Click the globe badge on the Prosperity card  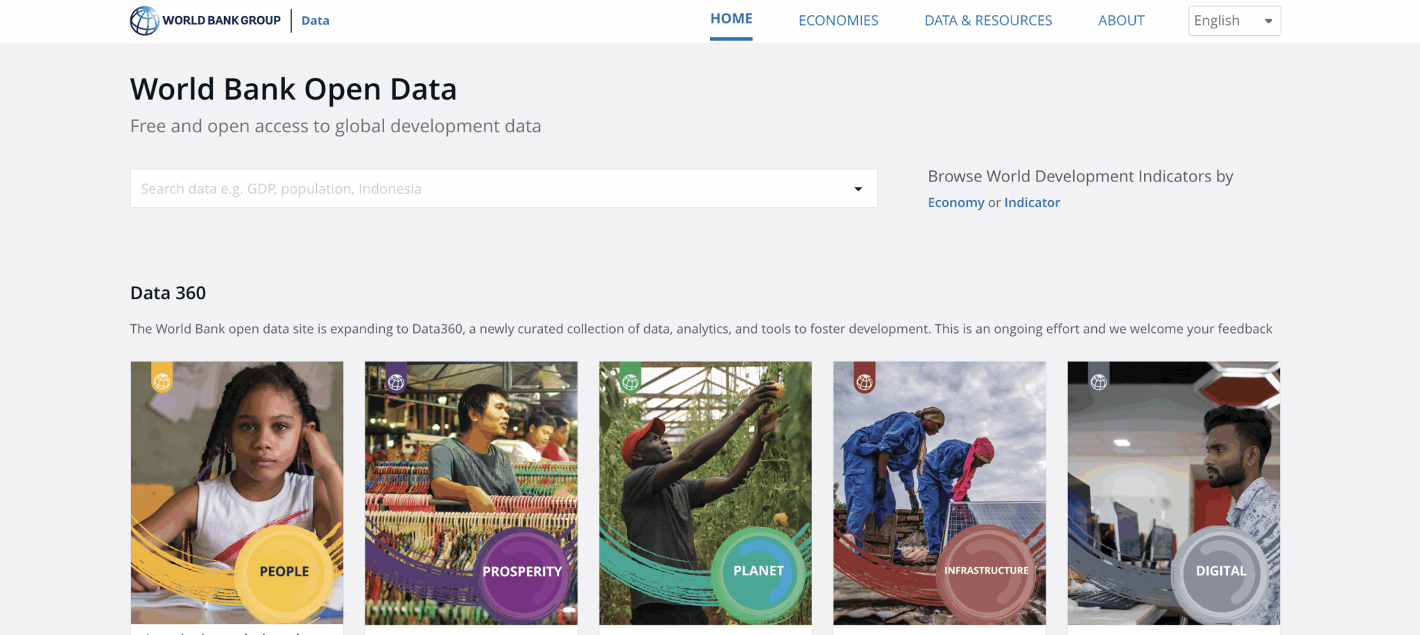pyautogui.click(x=397, y=381)
